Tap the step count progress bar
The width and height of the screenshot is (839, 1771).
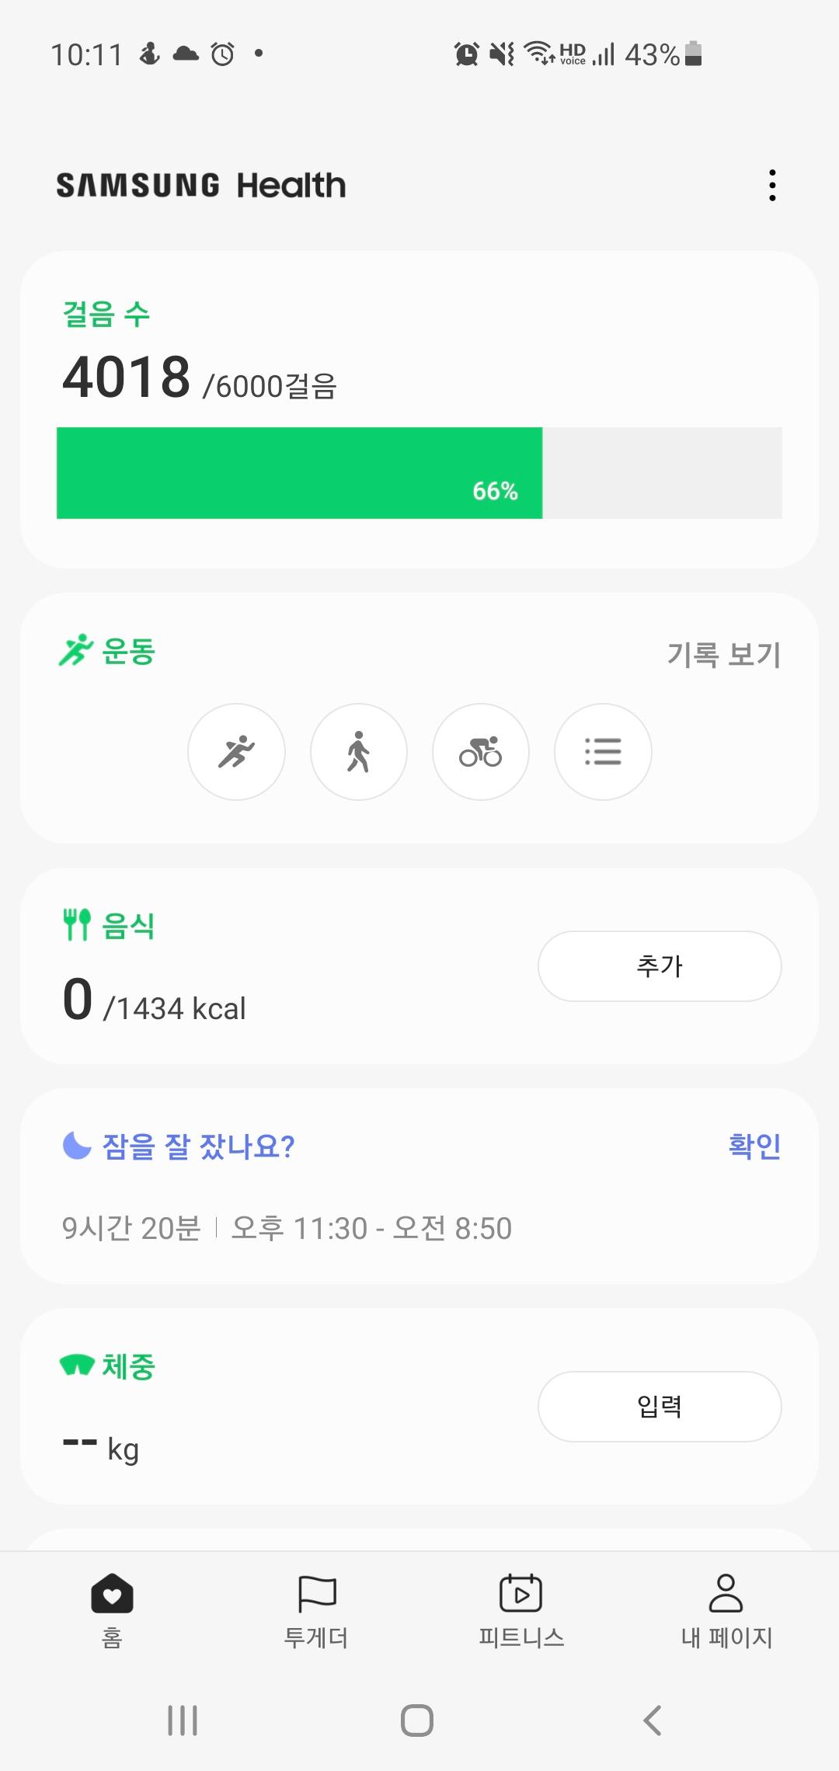click(x=419, y=473)
